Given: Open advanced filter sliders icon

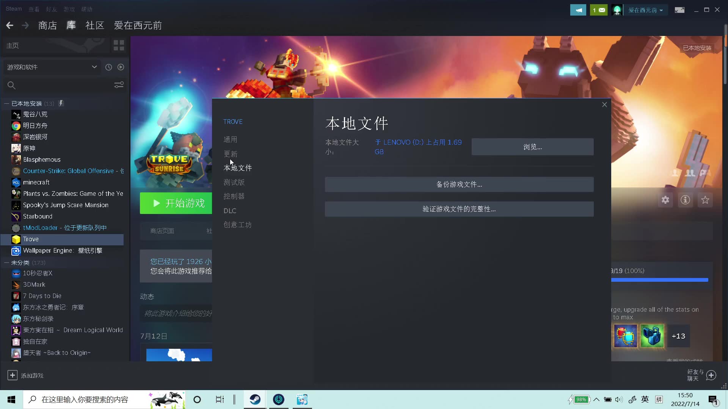Looking at the screenshot, I should (119, 85).
